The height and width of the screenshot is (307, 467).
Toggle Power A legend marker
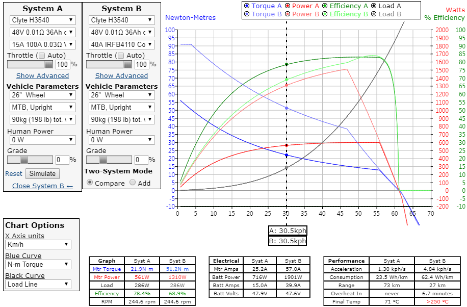point(288,6)
